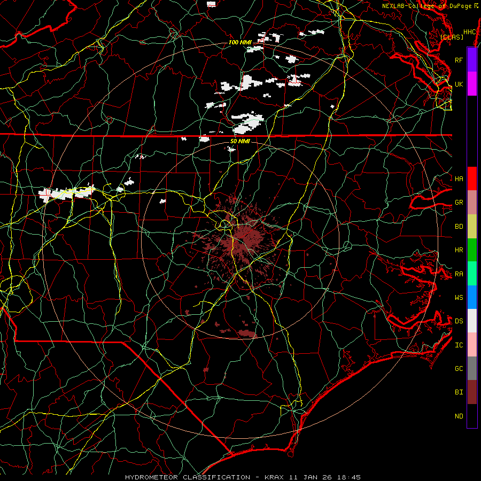Click the BI legend label

click(459, 392)
